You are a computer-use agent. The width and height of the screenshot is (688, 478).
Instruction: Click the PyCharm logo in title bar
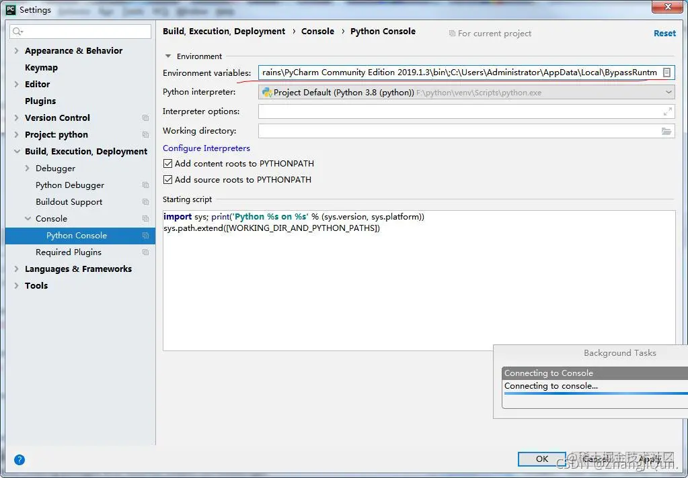11,9
